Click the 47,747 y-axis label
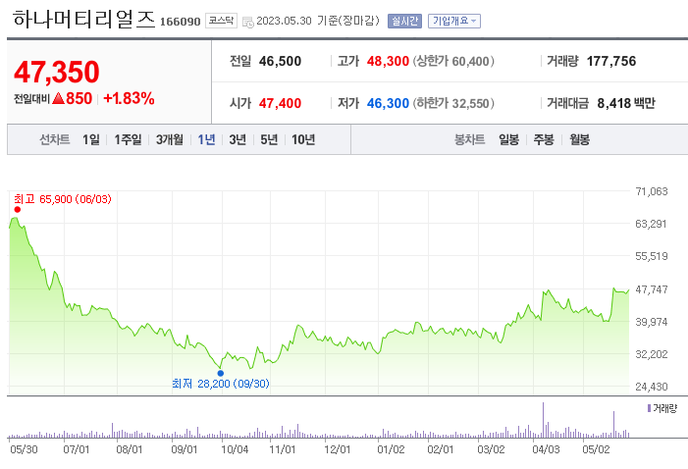This screenshot has height=469, width=688. point(652,289)
